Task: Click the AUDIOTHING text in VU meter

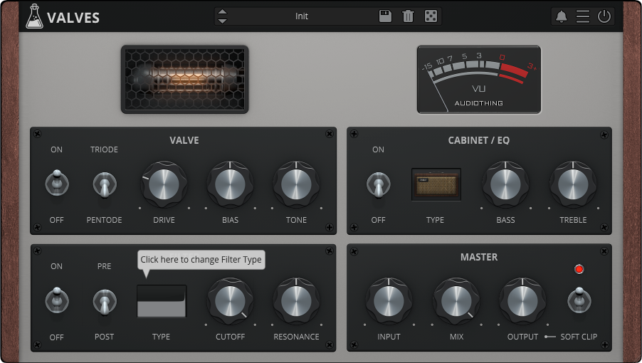Action: point(478,103)
